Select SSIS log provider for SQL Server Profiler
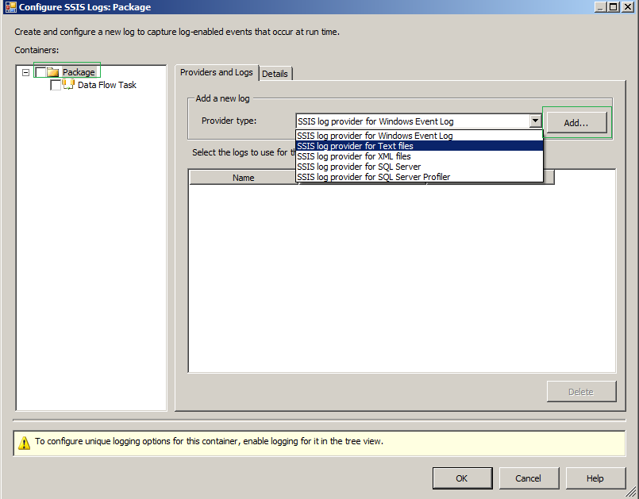The height and width of the screenshot is (499, 639). [x=419, y=177]
